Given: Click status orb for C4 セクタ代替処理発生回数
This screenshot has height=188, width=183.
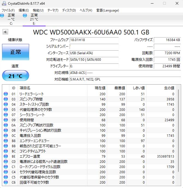Looking at the screenshot, I should [6, 172].
